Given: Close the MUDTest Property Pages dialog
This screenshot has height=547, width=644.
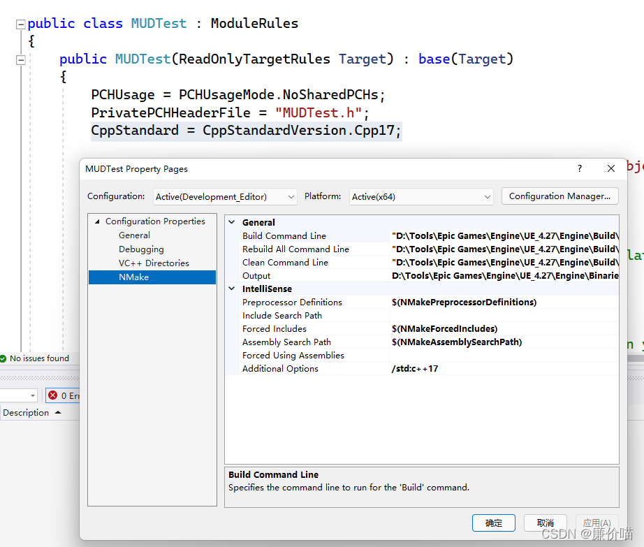Looking at the screenshot, I should tap(610, 168).
